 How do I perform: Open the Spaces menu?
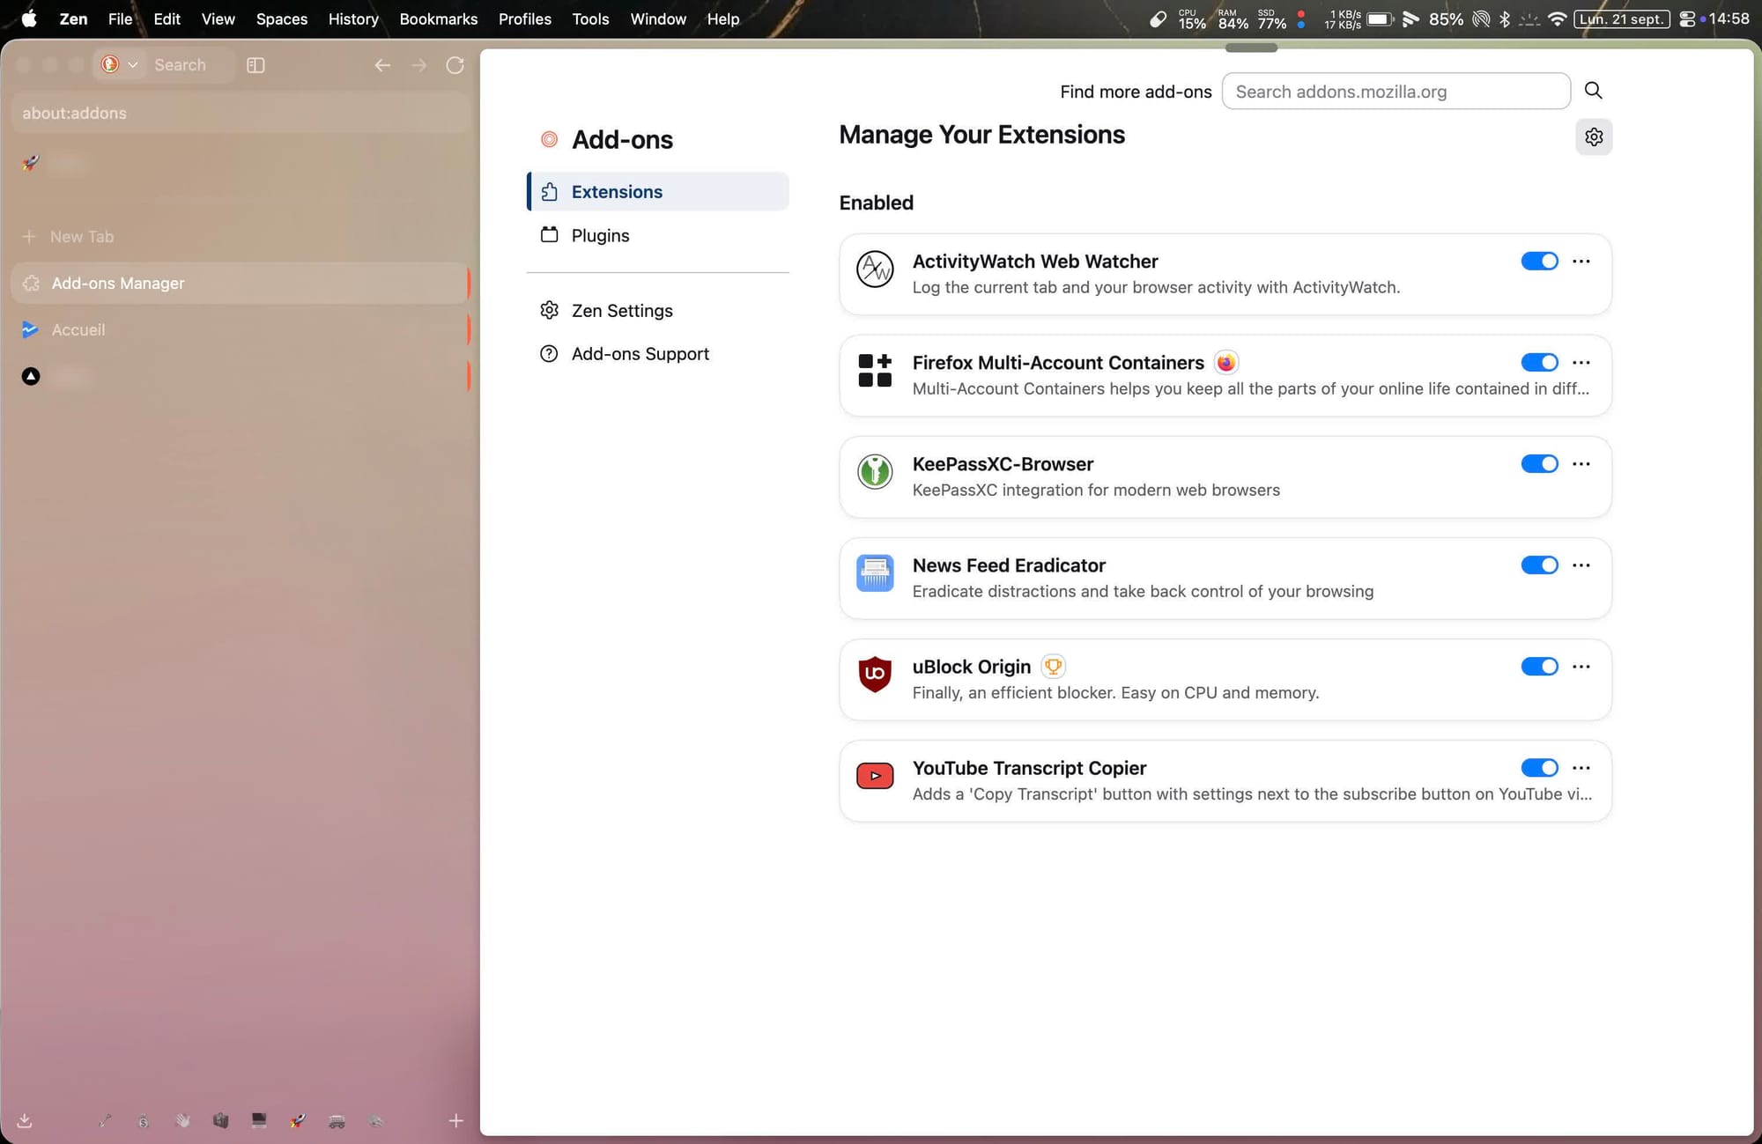pyautogui.click(x=282, y=18)
